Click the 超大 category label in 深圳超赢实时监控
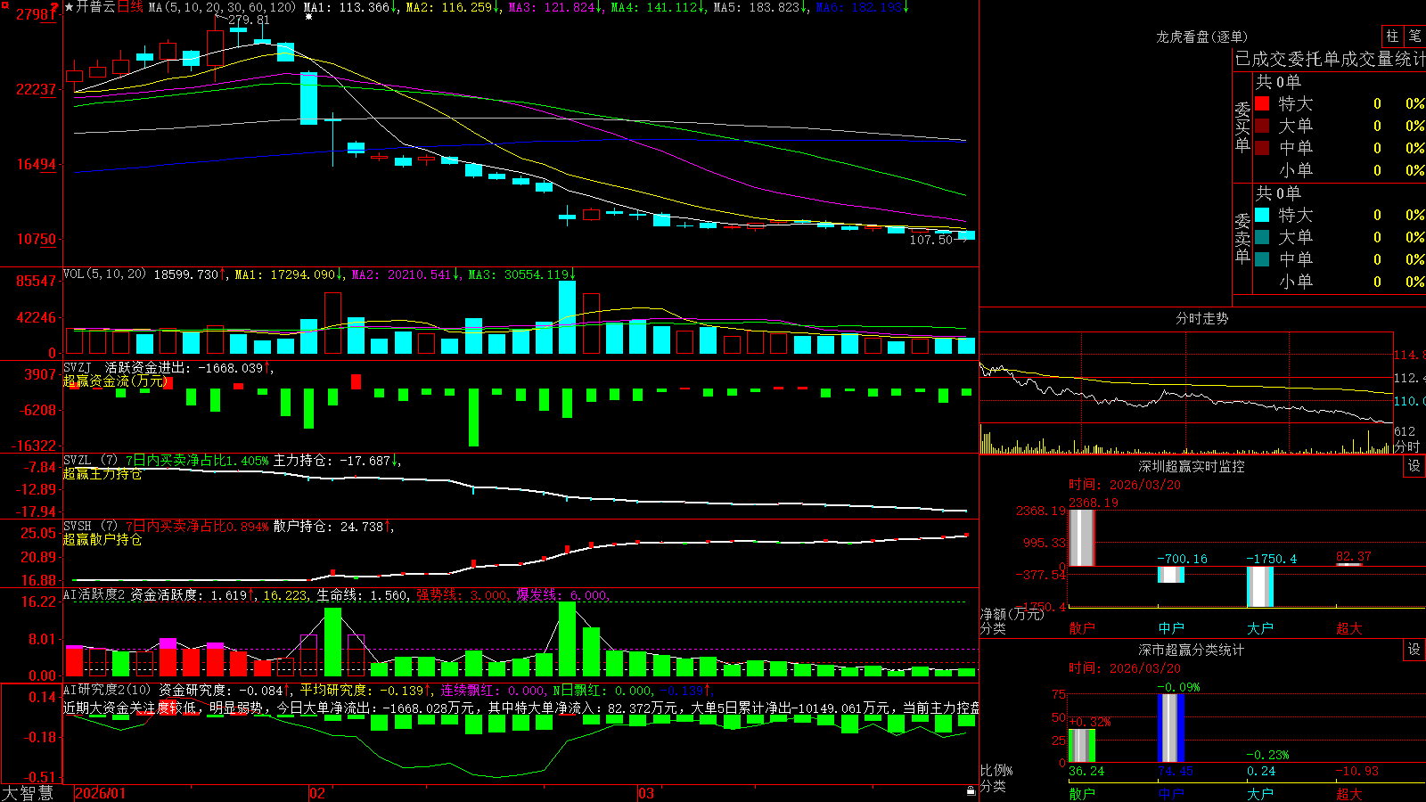Screen dimensions: 1426x802 click(x=1349, y=628)
